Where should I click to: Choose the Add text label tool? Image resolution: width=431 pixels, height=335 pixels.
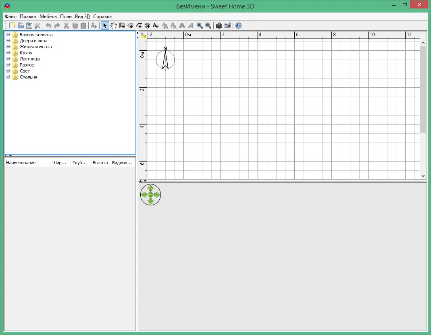(156, 25)
